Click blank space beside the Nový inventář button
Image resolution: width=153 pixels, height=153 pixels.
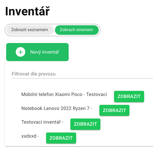click(110, 52)
